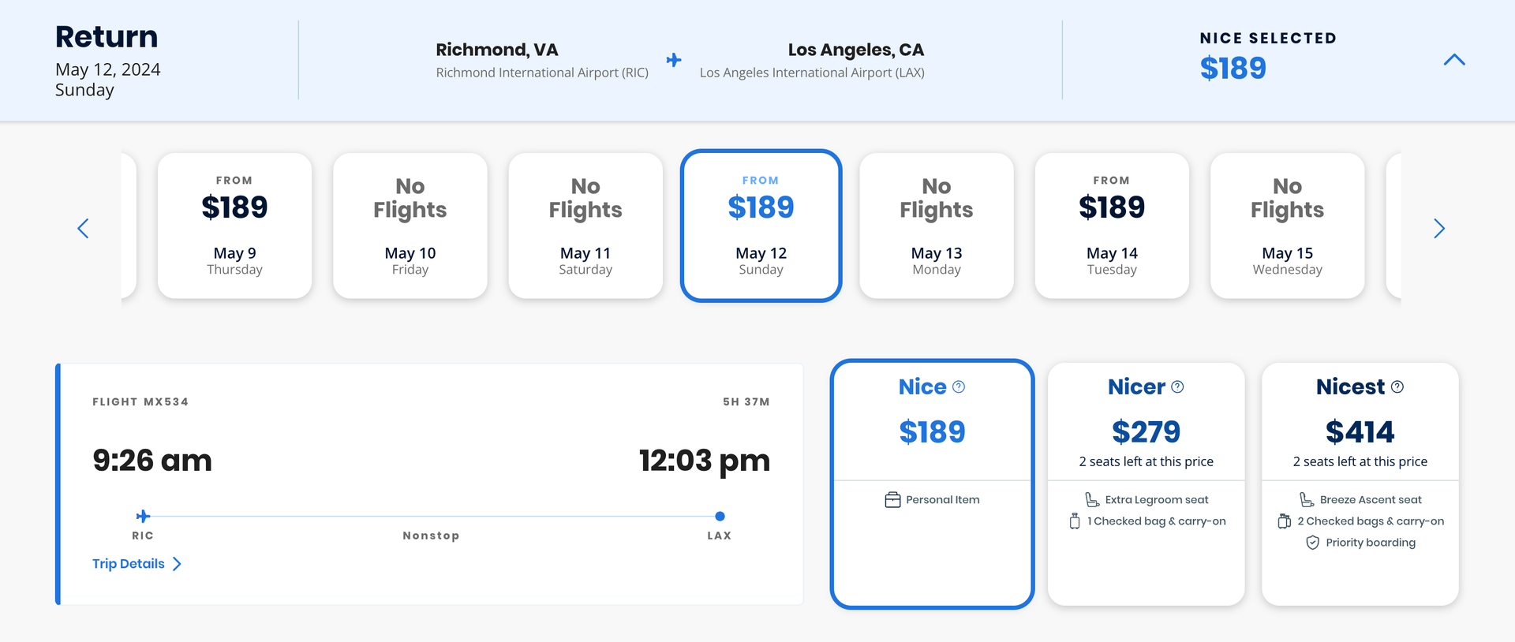Click the Nicest fare info question icon
This screenshot has height=642, width=1515.
(1397, 386)
